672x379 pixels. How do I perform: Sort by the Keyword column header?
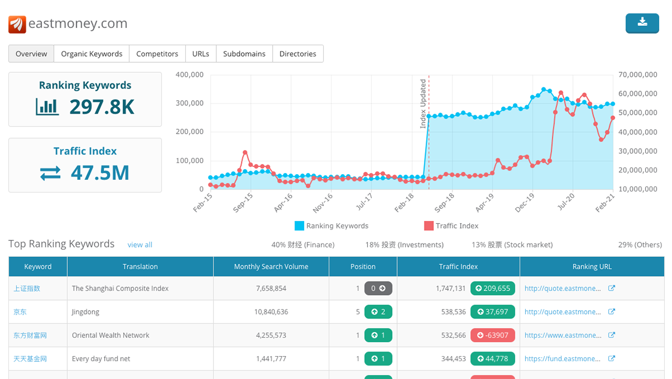[38, 266]
